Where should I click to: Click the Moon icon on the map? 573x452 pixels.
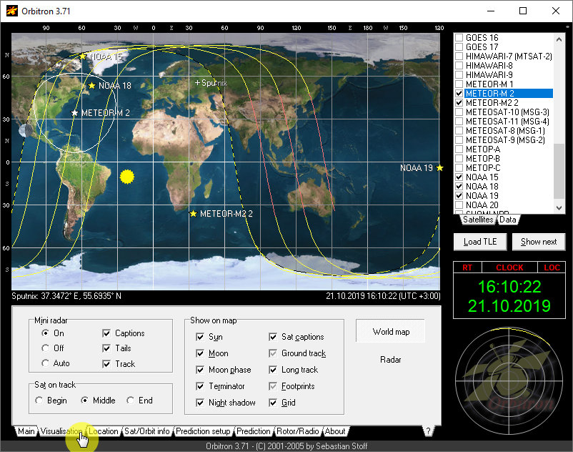pos(25,131)
